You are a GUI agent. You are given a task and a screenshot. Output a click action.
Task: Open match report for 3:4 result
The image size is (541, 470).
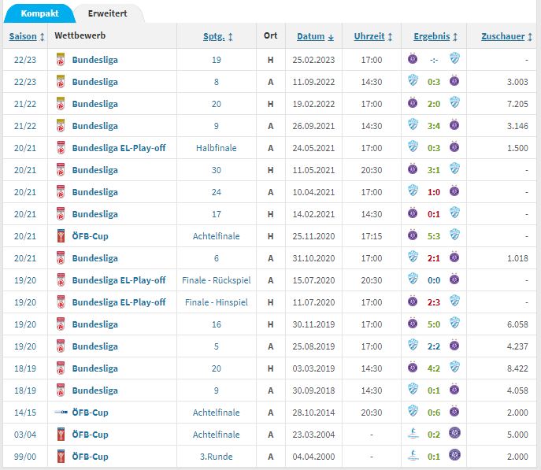coord(434,126)
